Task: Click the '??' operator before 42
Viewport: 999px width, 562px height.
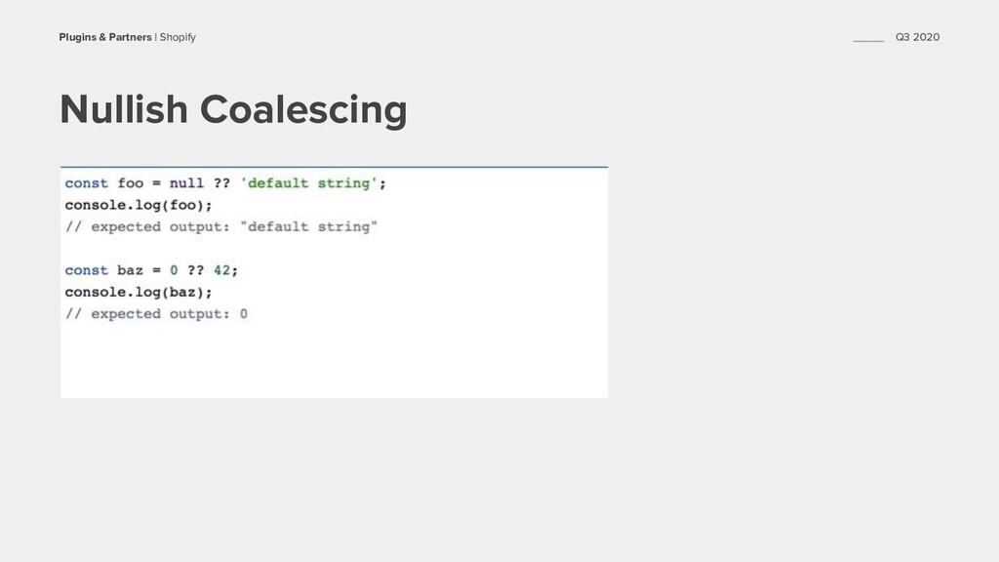Action: point(195,270)
